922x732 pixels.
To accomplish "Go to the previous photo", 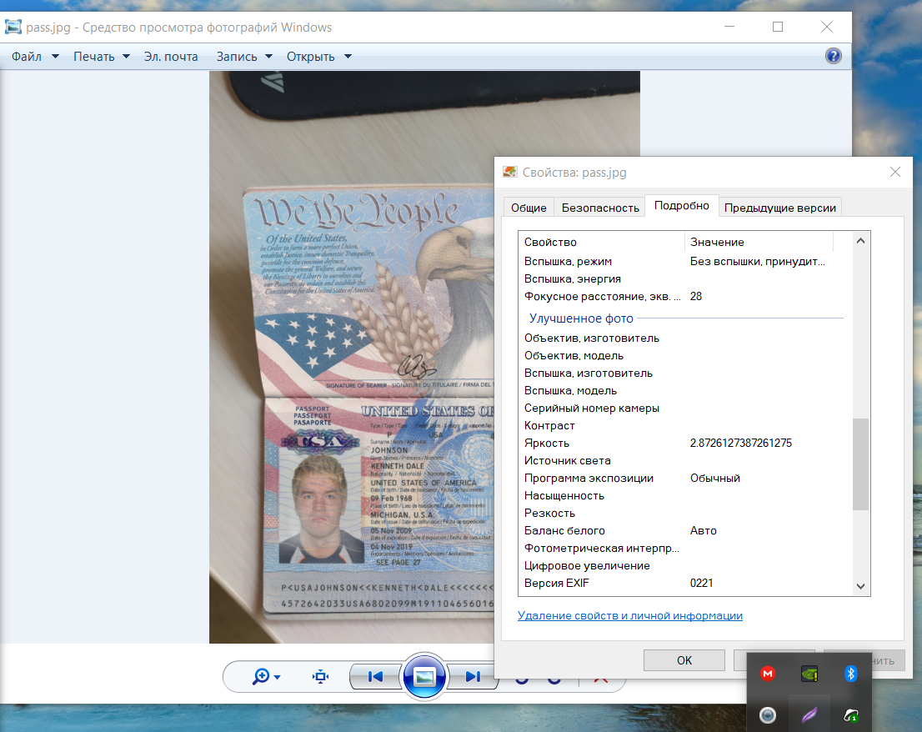I will (x=374, y=676).
